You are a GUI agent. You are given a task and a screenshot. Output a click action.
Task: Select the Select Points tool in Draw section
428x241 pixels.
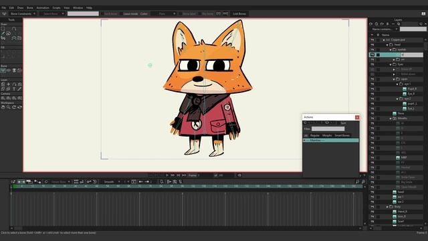3,29
